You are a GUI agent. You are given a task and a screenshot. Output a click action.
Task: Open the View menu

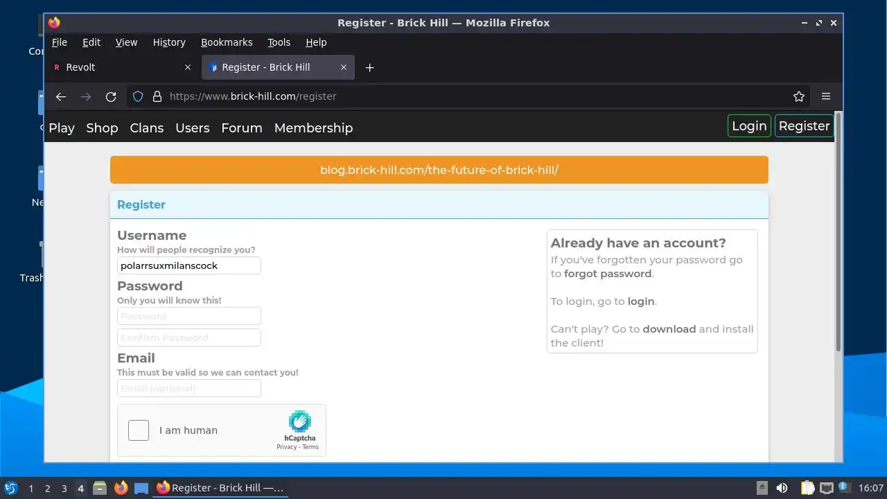(x=126, y=42)
